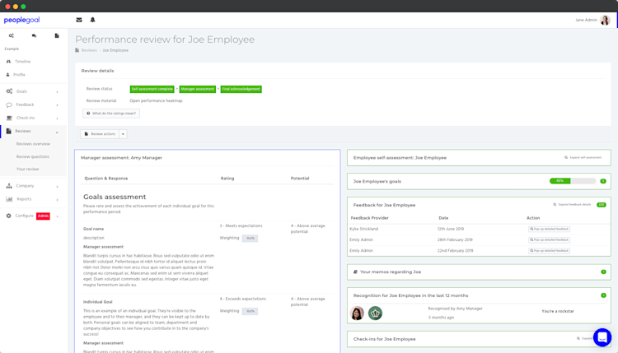Click the green badge on Recognition panel
Viewport: 618px width, 353px height.
tap(603, 295)
